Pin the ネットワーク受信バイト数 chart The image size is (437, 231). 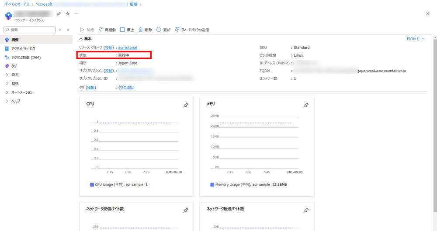[186, 210]
